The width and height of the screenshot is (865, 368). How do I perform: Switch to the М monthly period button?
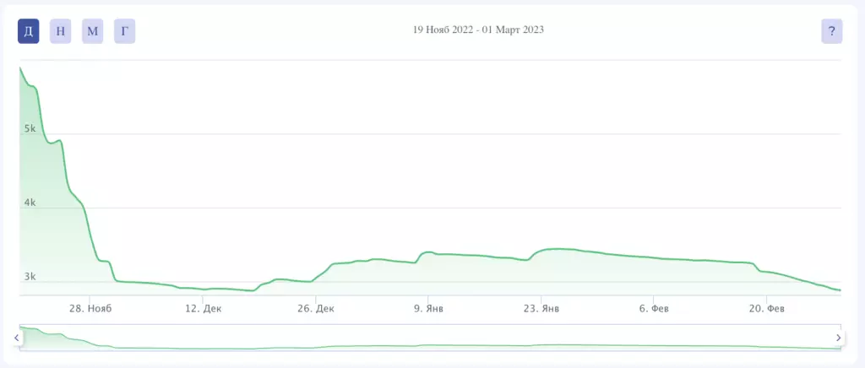tap(93, 31)
